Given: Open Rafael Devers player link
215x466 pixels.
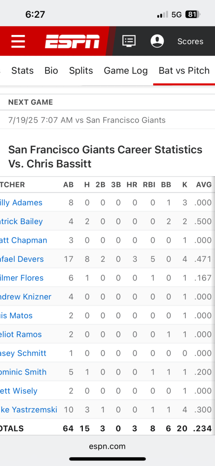Looking at the screenshot, I should (22, 259).
